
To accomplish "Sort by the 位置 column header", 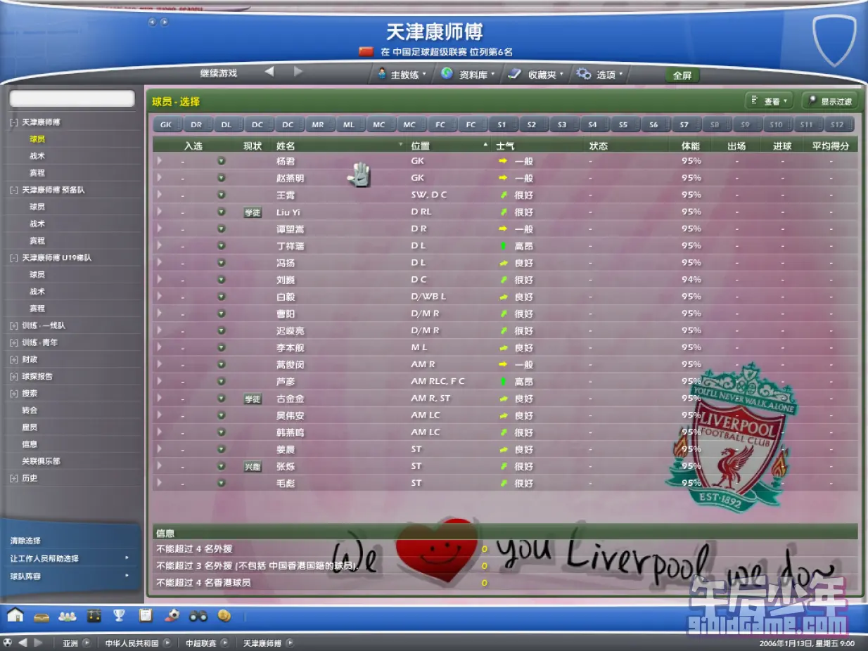I will coord(421,146).
